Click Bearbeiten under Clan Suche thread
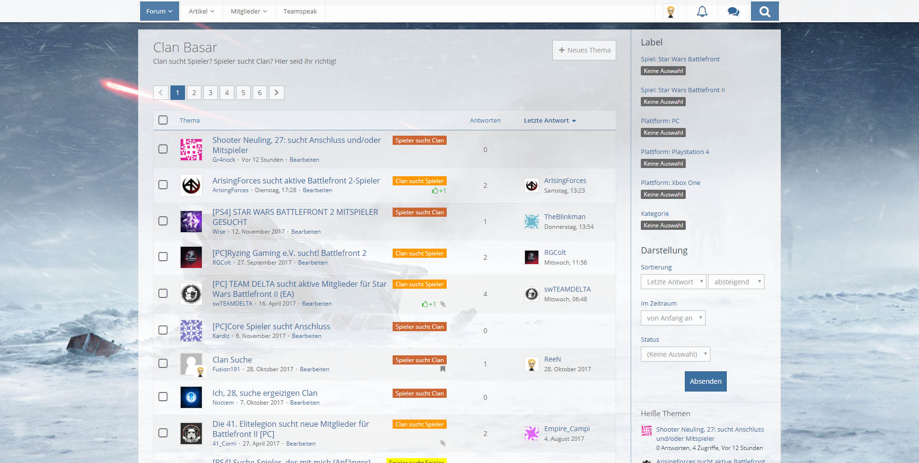Viewport: 919px width, 463px height. (x=314, y=369)
